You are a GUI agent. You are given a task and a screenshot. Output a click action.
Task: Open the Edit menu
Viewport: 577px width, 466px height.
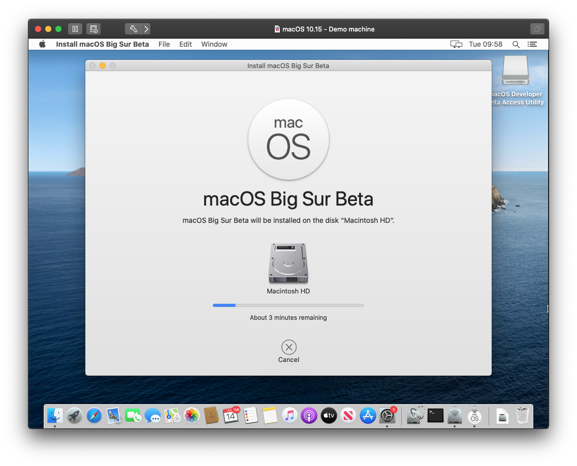[x=185, y=44]
